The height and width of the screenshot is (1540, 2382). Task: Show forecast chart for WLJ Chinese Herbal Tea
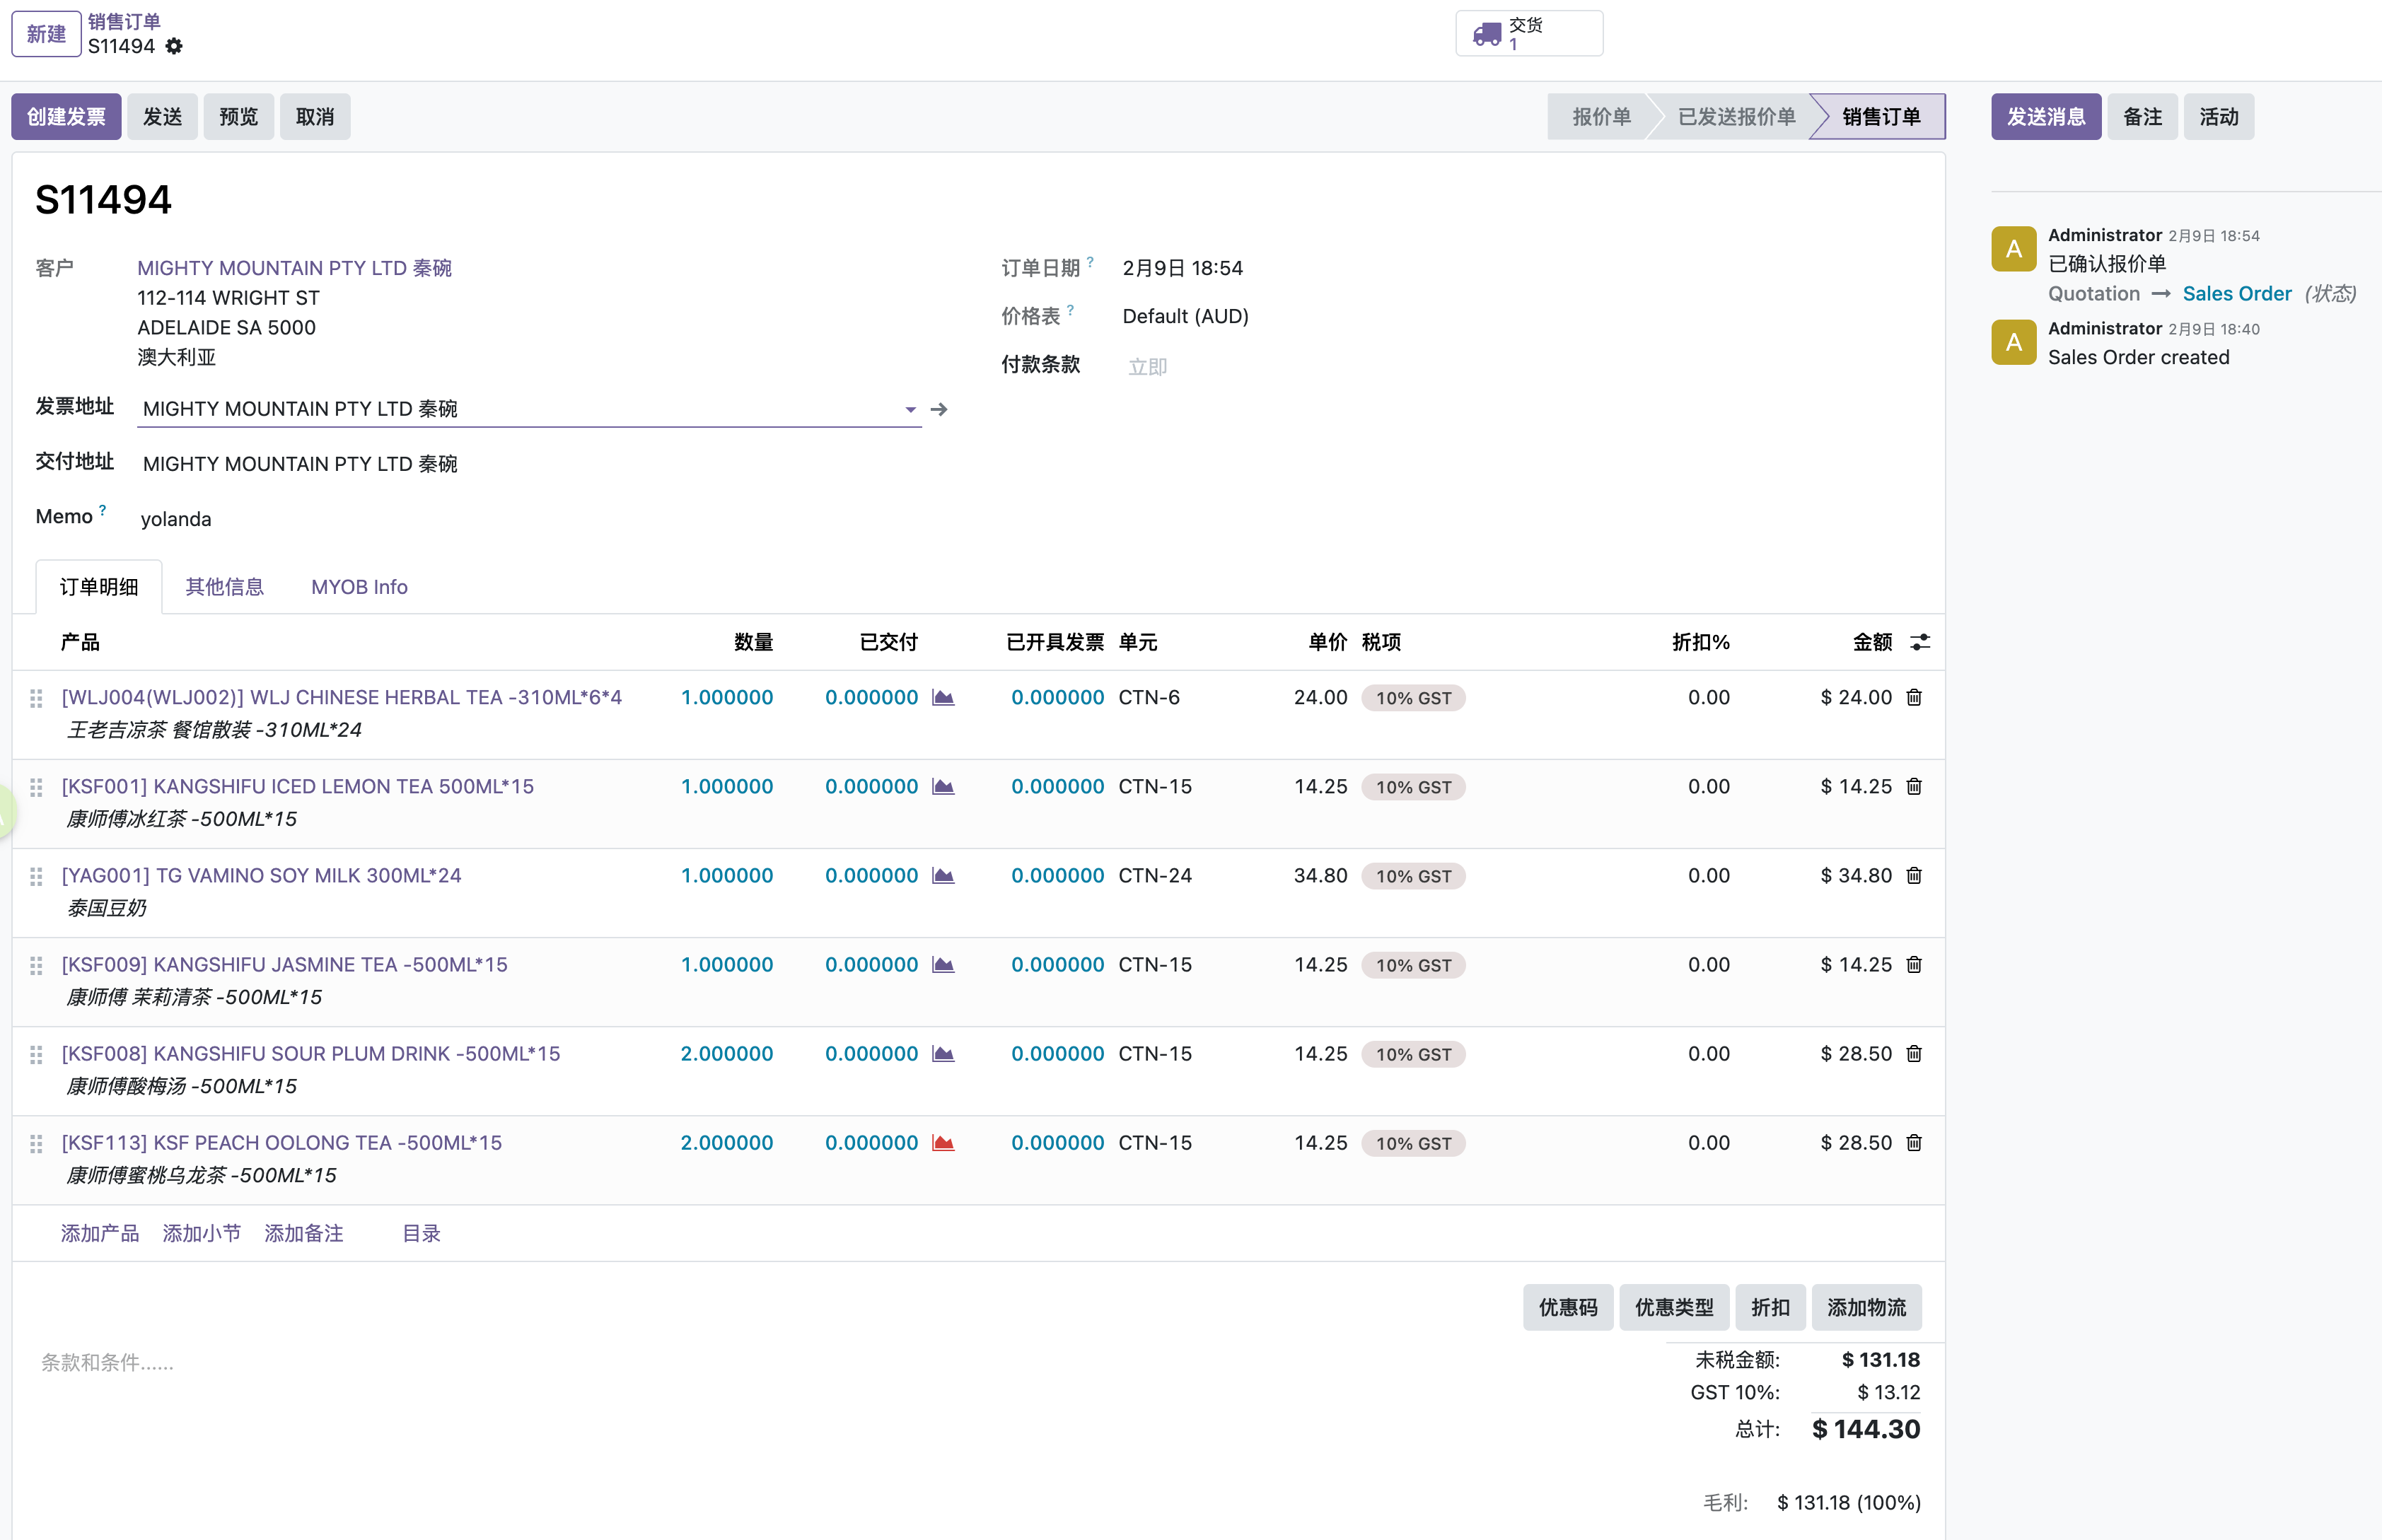[943, 697]
